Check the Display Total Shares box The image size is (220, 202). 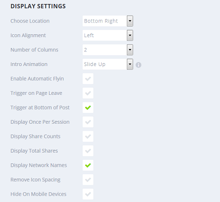pyautogui.click(x=88, y=151)
